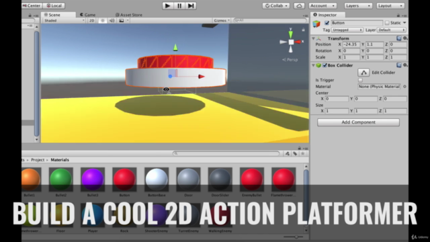The image size is (430, 242).
Task: Click search by label tag icon
Action: (295, 154)
